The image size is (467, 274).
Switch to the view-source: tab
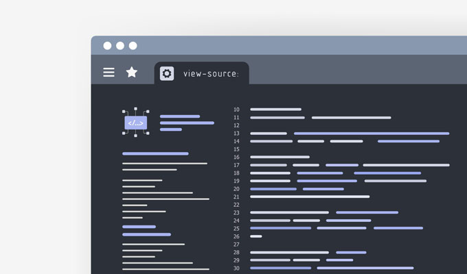coord(210,74)
